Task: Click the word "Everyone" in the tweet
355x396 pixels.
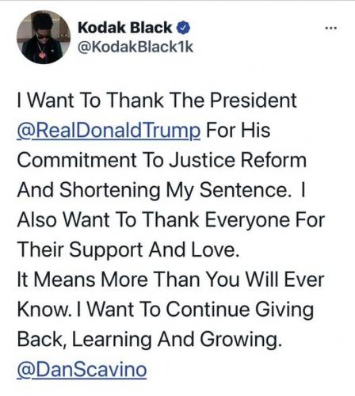Action: click(x=247, y=220)
